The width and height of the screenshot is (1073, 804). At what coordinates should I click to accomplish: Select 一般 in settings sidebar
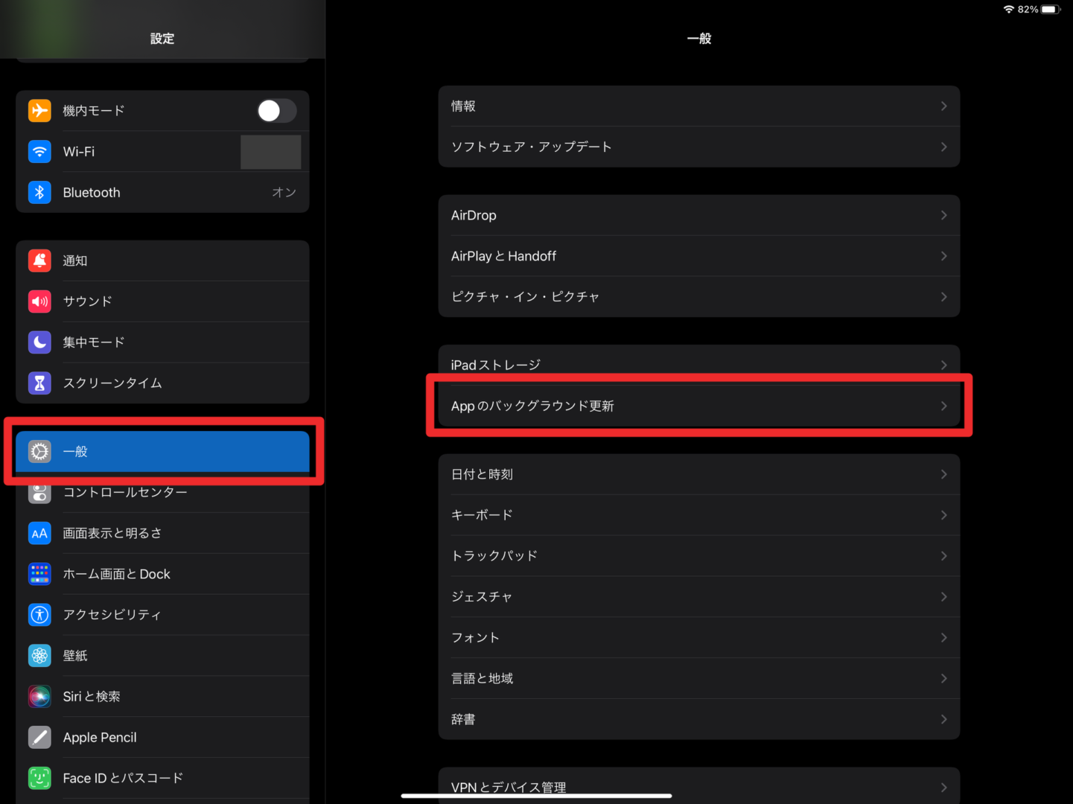(x=162, y=451)
